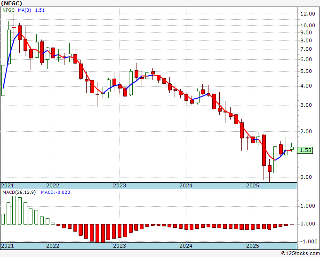
Task: Click 2021 on the price chart timeline
Action: pyautogui.click(x=8, y=185)
